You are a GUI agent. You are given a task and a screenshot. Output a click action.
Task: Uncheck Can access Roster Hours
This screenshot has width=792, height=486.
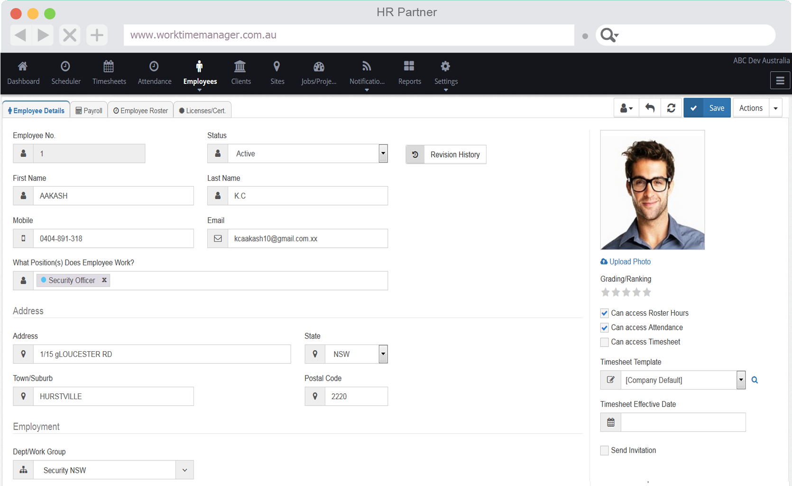coord(604,313)
